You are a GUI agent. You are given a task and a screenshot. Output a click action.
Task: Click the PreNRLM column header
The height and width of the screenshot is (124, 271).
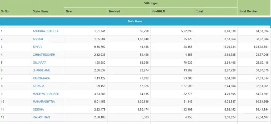coord(159,11)
